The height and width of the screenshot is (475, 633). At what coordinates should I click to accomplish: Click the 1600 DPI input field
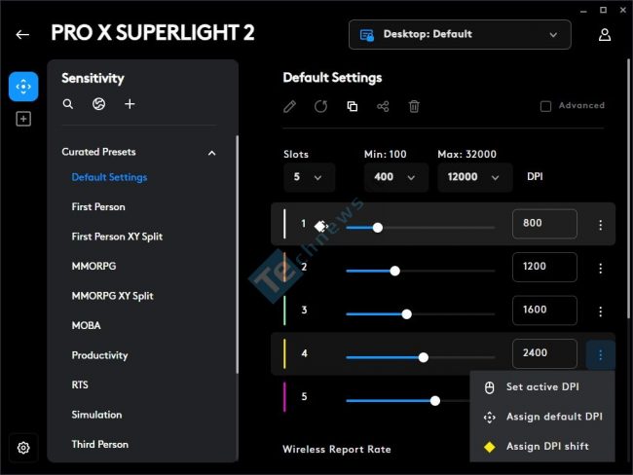(x=544, y=310)
